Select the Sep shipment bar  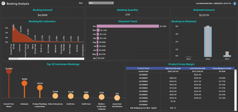[98, 38]
